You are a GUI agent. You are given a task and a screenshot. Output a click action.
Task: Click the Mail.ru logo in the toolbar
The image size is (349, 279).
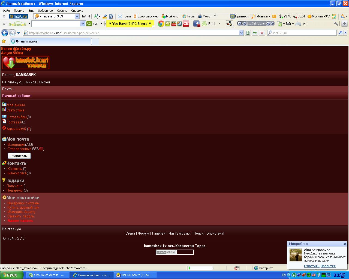point(19,16)
